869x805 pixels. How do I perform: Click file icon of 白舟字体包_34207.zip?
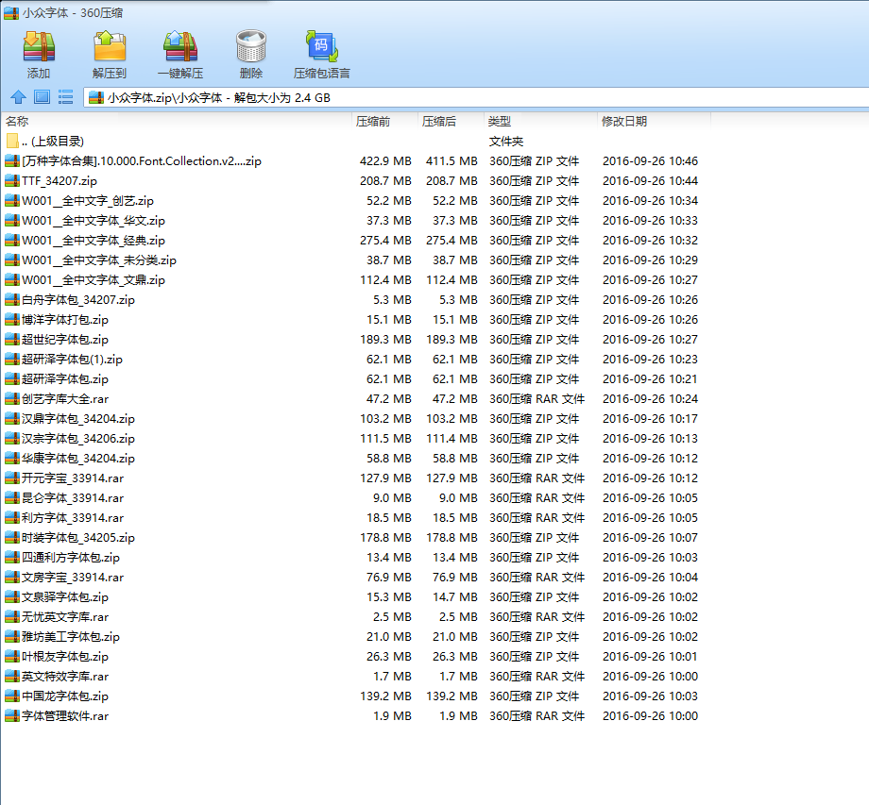coord(12,300)
